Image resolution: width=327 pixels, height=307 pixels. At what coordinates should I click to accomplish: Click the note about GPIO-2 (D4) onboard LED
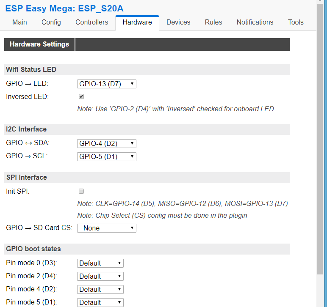(176, 109)
